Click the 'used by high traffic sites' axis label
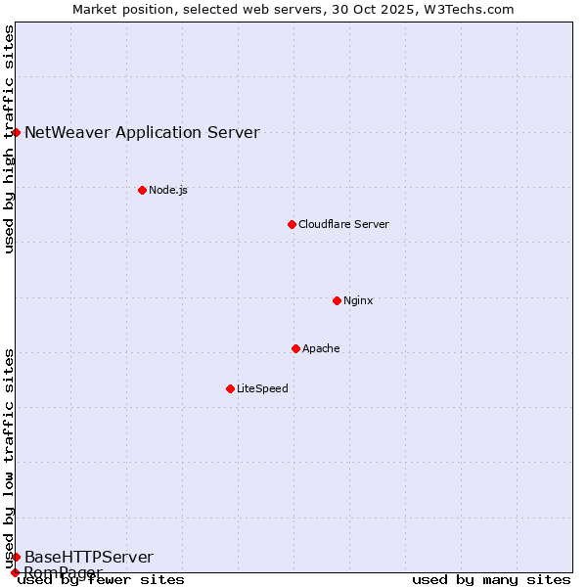The height and width of the screenshot is (587, 587). point(10,139)
